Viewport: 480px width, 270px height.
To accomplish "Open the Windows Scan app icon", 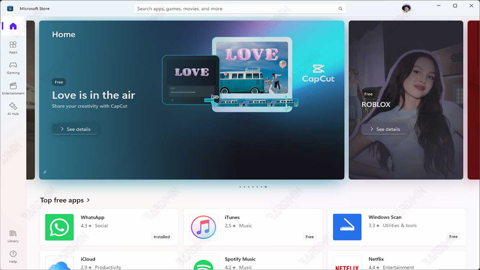I will (x=347, y=227).
